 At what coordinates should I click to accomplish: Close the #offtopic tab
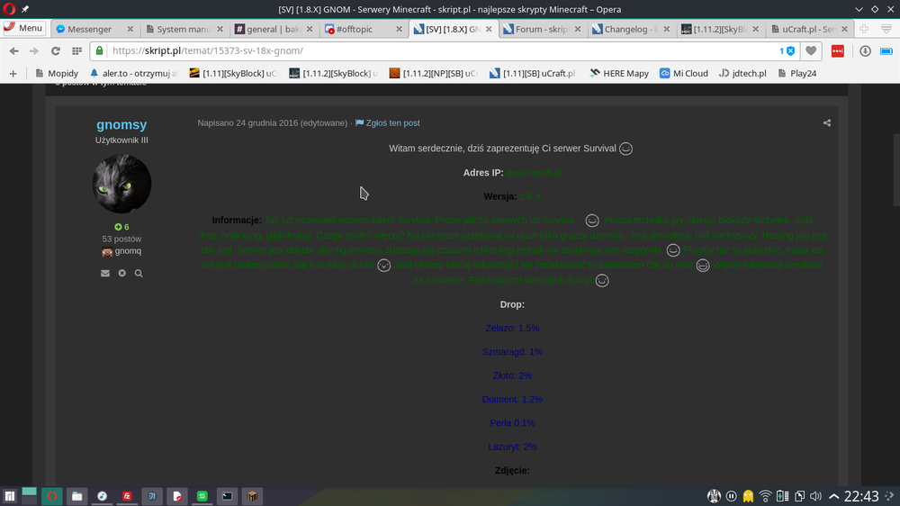coord(399,29)
